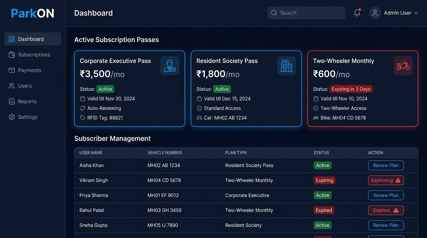Click the Two-Wheeler Monthly motorcycle icon
The image size is (427, 238).
(x=403, y=66)
